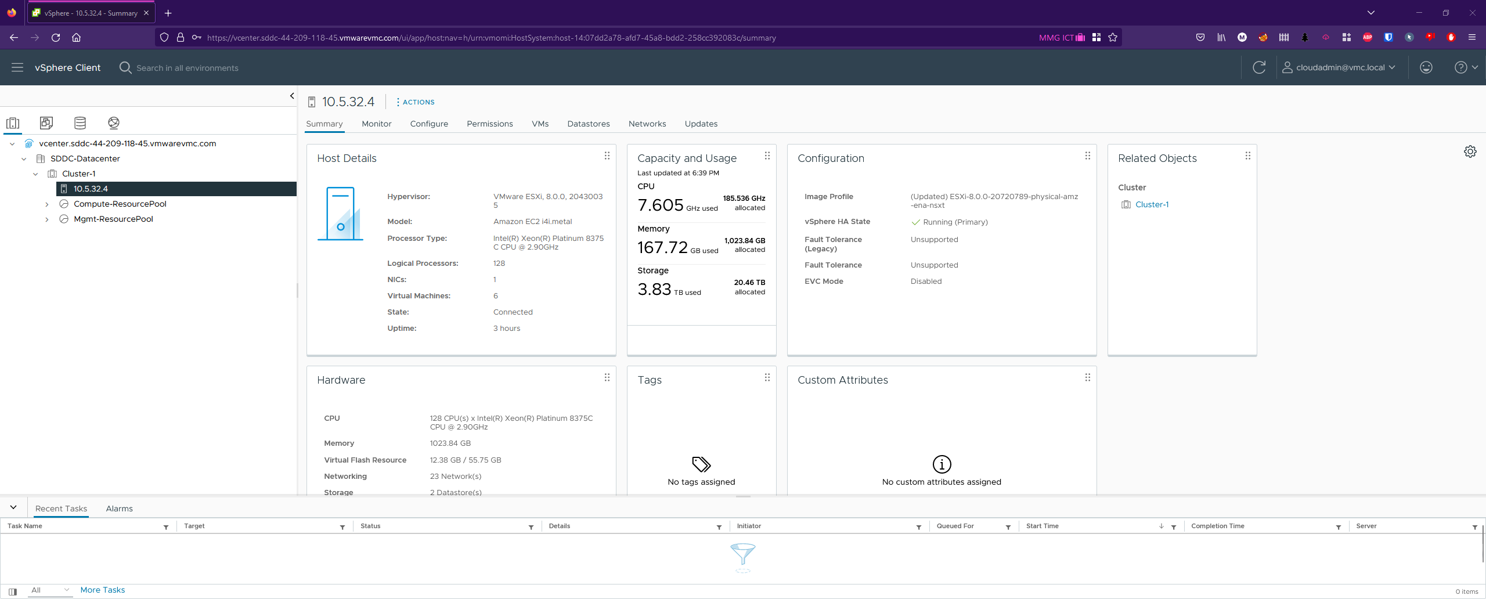Refresh vSphere data with the refresh icon
The height and width of the screenshot is (599, 1486).
point(1259,67)
